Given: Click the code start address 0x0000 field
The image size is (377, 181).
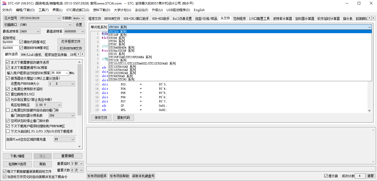Looking at the screenshot, I should 11,42.
